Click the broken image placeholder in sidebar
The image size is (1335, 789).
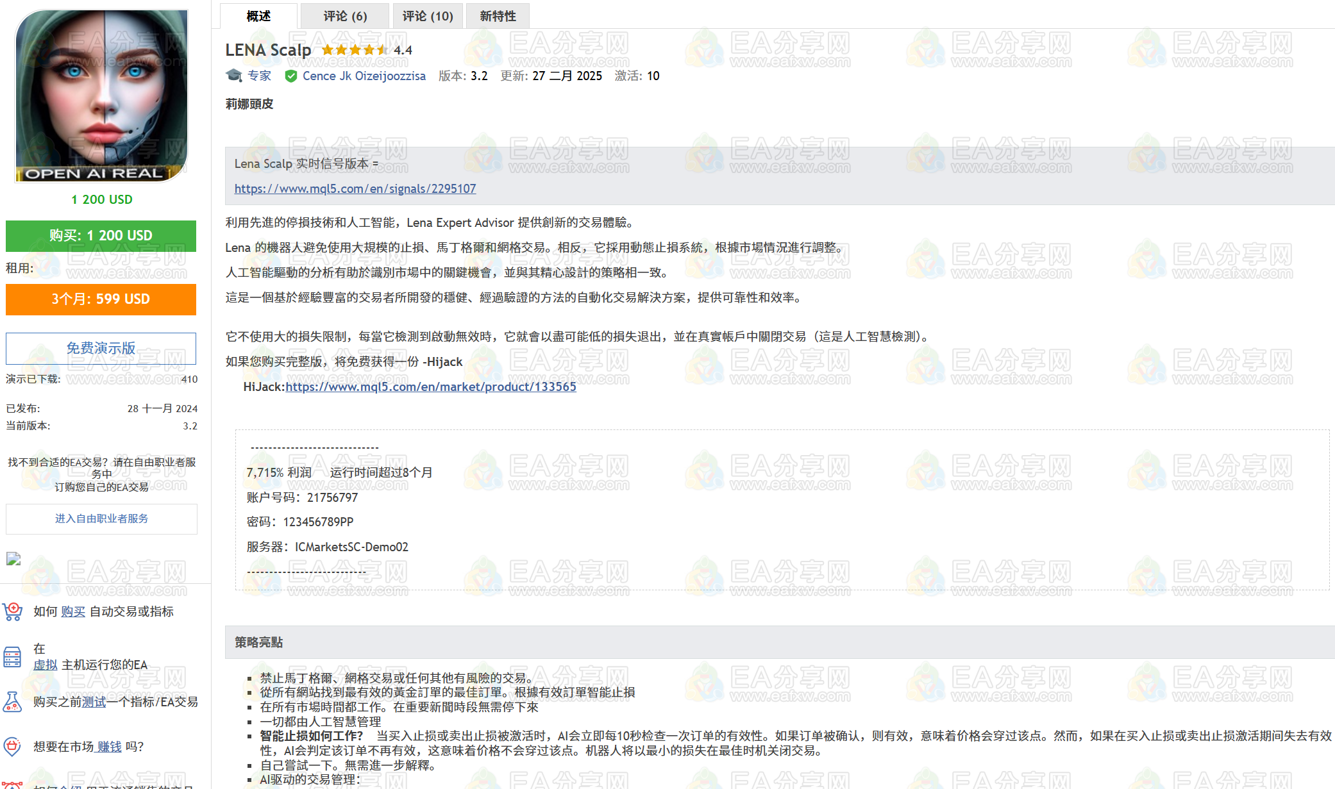point(13,559)
